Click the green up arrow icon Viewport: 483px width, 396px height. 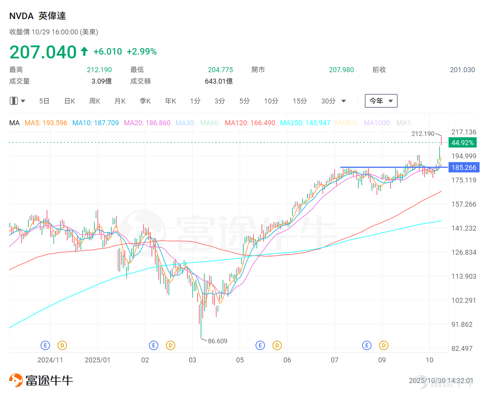pyautogui.click(x=85, y=51)
